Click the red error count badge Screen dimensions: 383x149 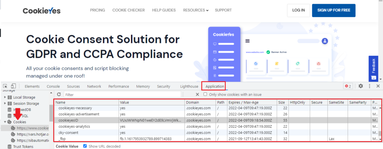(x=348, y=86)
